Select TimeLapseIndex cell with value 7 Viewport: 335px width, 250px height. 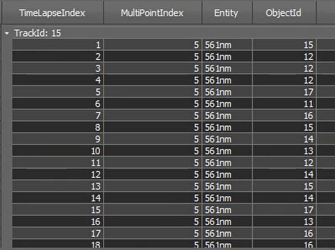pos(58,116)
